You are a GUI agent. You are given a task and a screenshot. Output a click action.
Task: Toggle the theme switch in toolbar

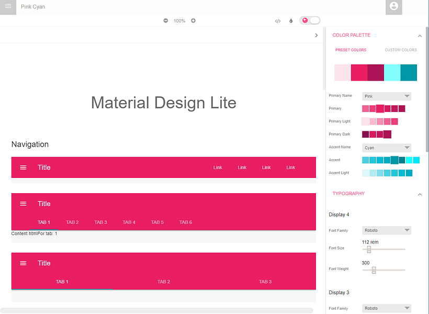coord(309,20)
